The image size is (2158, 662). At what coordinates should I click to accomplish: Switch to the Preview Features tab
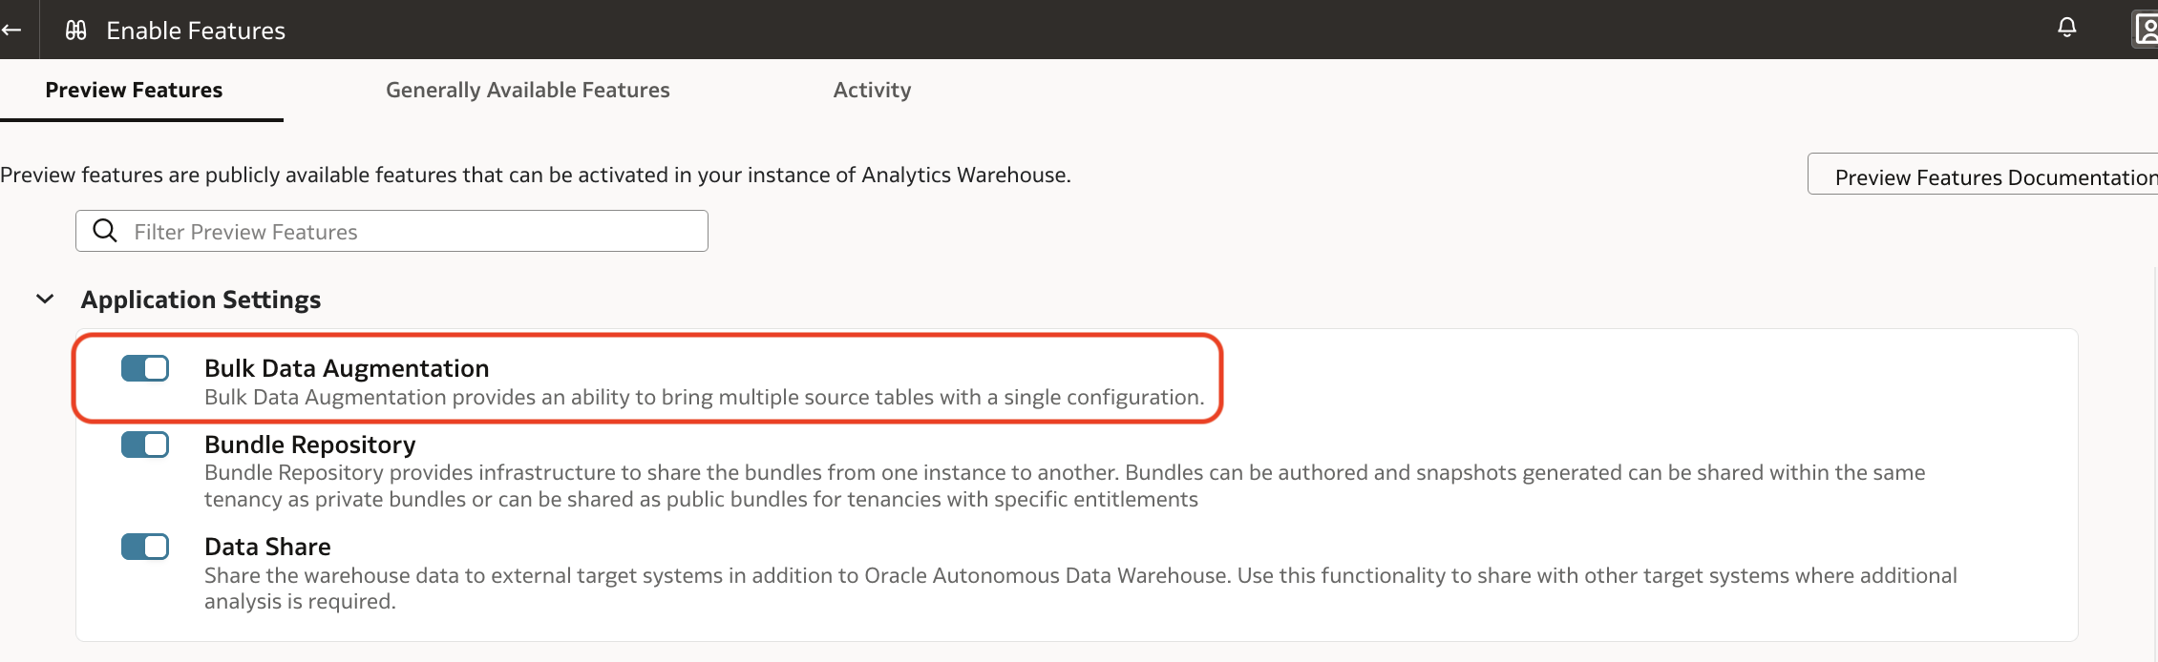(134, 90)
